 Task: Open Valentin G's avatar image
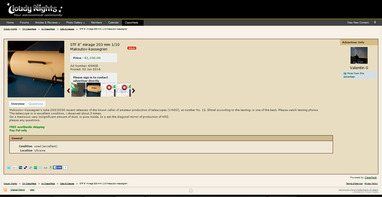359,55
